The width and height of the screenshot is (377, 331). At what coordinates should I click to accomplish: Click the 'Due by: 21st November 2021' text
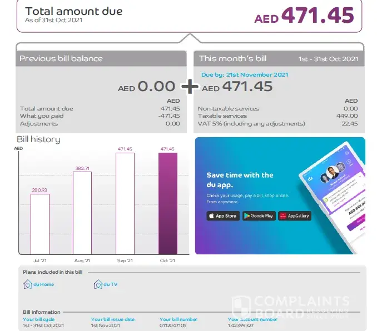tap(245, 74)
